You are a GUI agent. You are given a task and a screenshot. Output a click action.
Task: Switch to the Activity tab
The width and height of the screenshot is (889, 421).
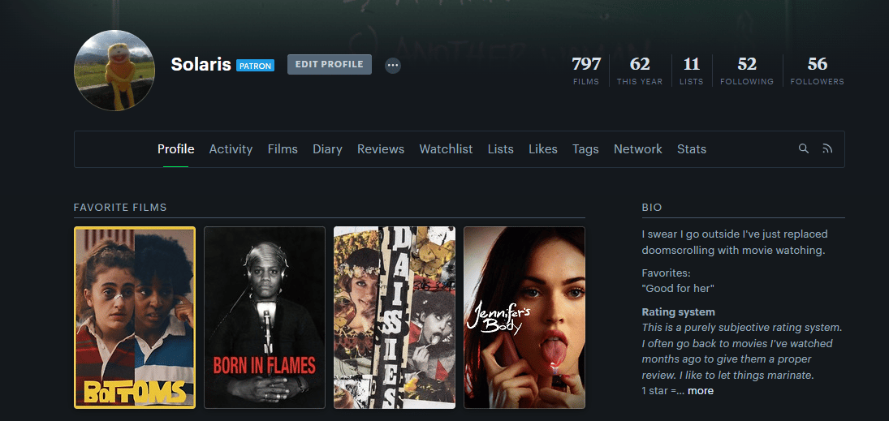[231, 149]
